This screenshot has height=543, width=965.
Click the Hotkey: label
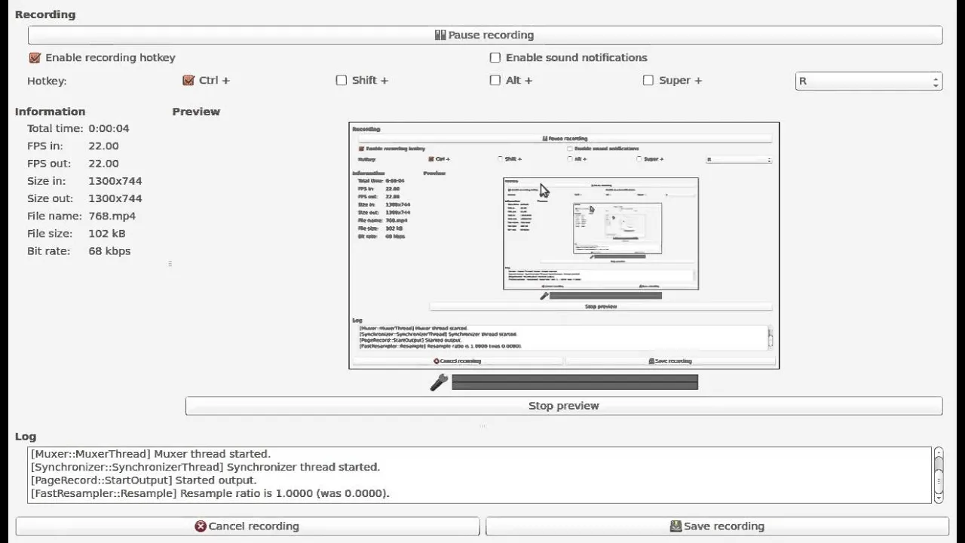click(47, 81)
